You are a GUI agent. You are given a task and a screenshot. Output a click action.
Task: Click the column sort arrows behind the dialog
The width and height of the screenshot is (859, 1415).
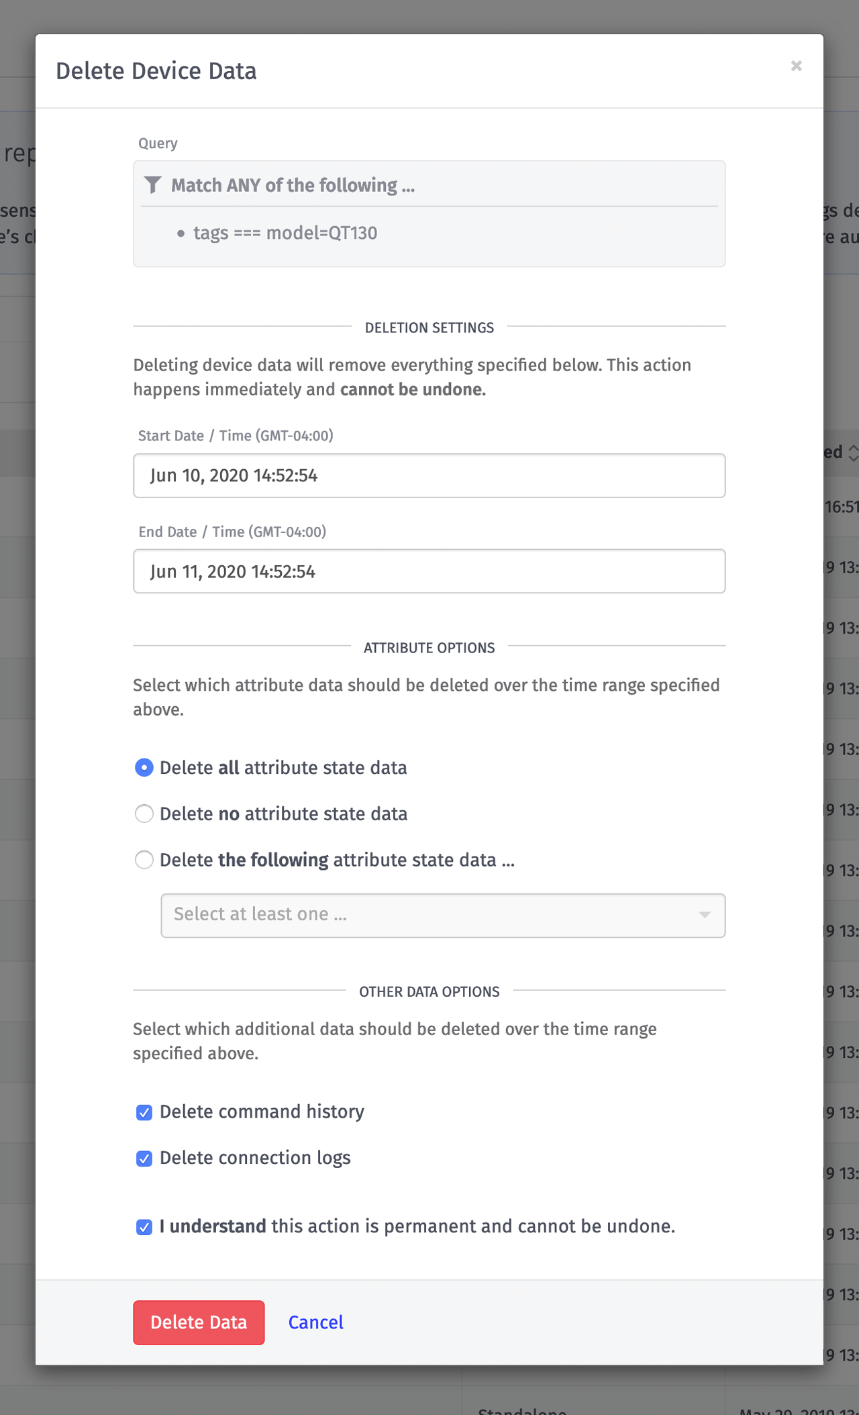point(853,452)
